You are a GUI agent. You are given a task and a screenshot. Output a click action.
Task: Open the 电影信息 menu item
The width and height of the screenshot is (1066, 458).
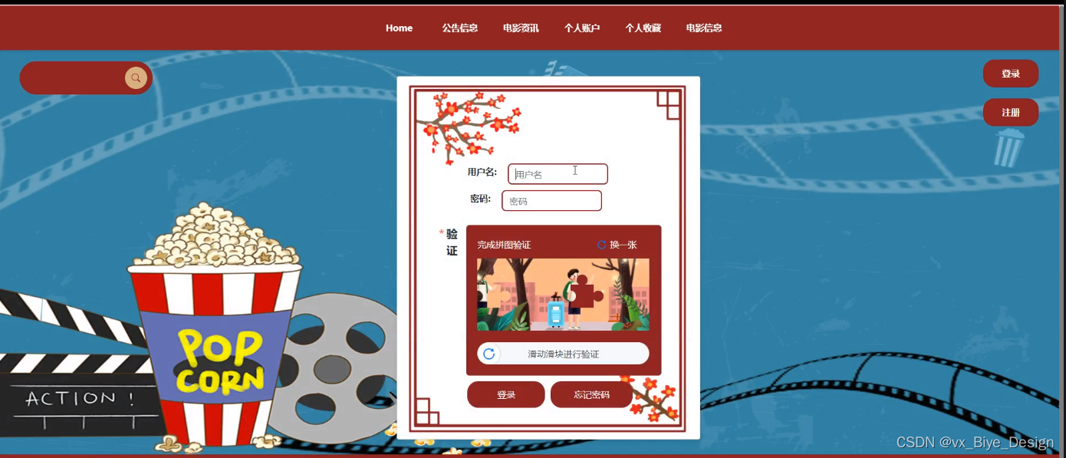(704, 28)
